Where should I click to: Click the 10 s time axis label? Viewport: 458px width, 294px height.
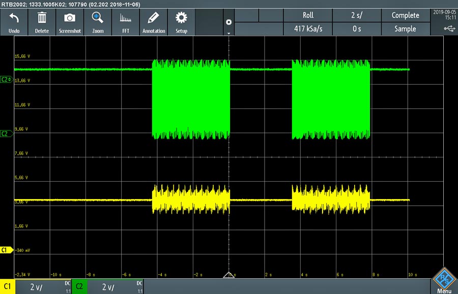click(x=413, y=275)
